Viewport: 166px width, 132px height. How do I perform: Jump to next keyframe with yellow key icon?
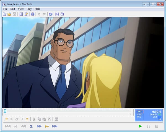[47, 126]
